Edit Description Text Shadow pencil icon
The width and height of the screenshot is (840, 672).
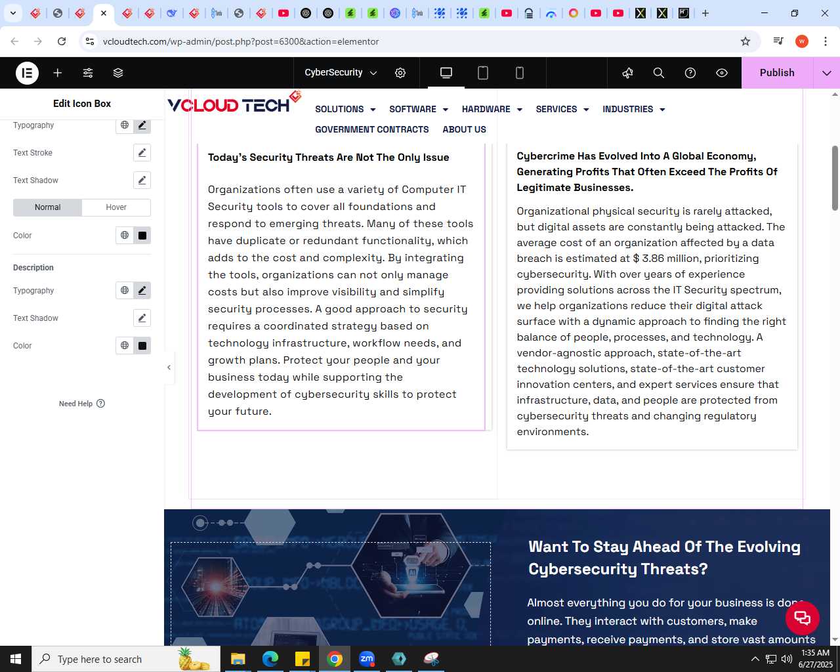pyautogui.click(x=142, y=318)
